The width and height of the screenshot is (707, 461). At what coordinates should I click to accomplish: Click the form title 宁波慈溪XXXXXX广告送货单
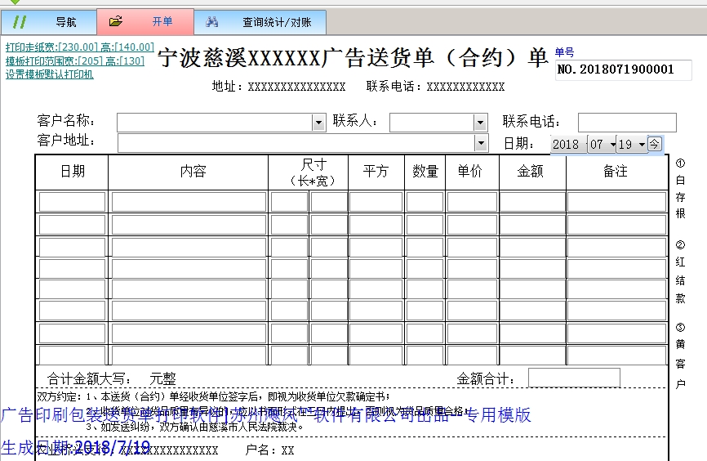point(296,58)
